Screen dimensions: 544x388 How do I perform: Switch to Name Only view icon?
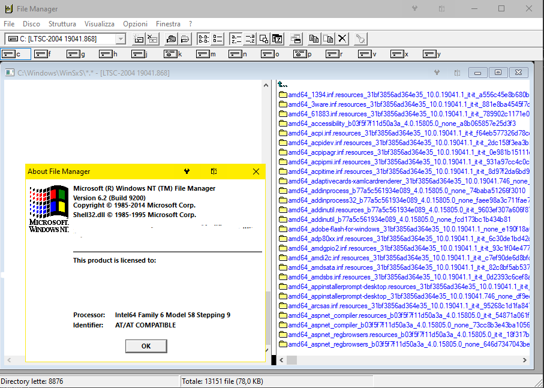(x=203, y=39)
